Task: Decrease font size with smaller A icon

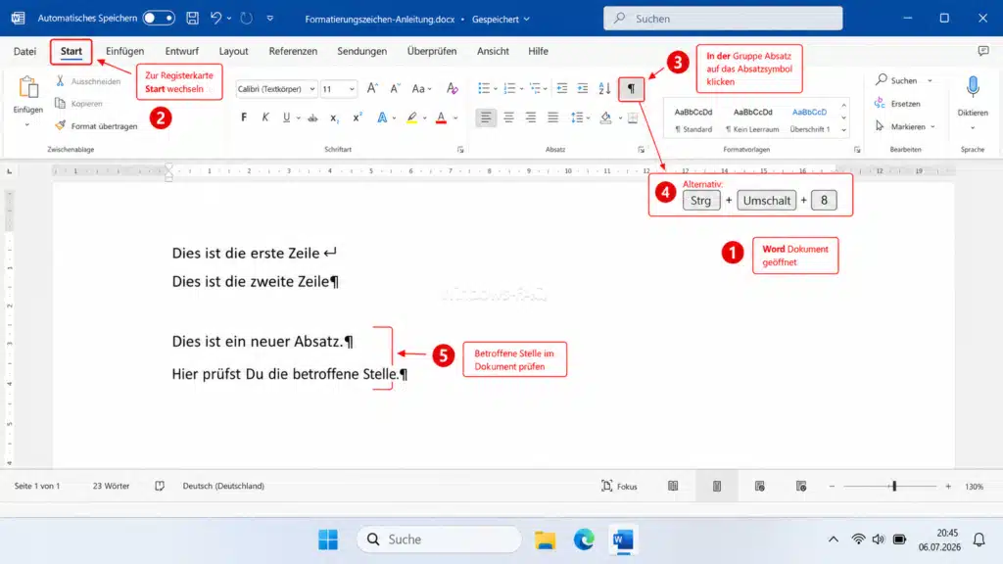Action: (x=395, y=89)
